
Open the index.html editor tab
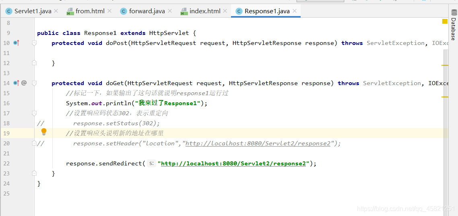coord(205,11)
